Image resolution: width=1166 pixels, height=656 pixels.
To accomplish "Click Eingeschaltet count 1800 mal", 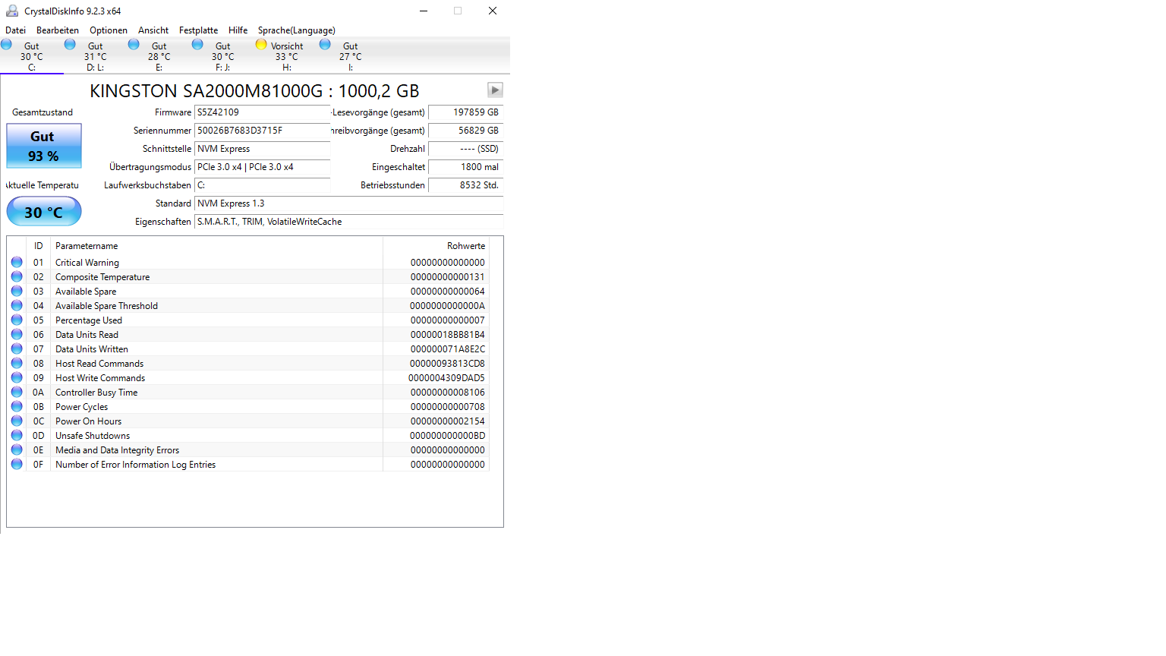I will coord(466,167).
